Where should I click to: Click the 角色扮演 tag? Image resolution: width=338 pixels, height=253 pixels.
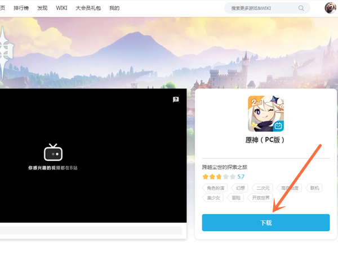tap(216, 188)
